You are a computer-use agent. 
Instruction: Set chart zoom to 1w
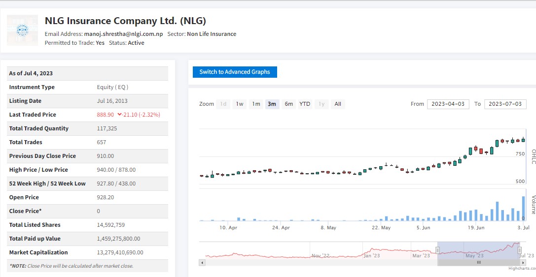[x=239, y=104]
